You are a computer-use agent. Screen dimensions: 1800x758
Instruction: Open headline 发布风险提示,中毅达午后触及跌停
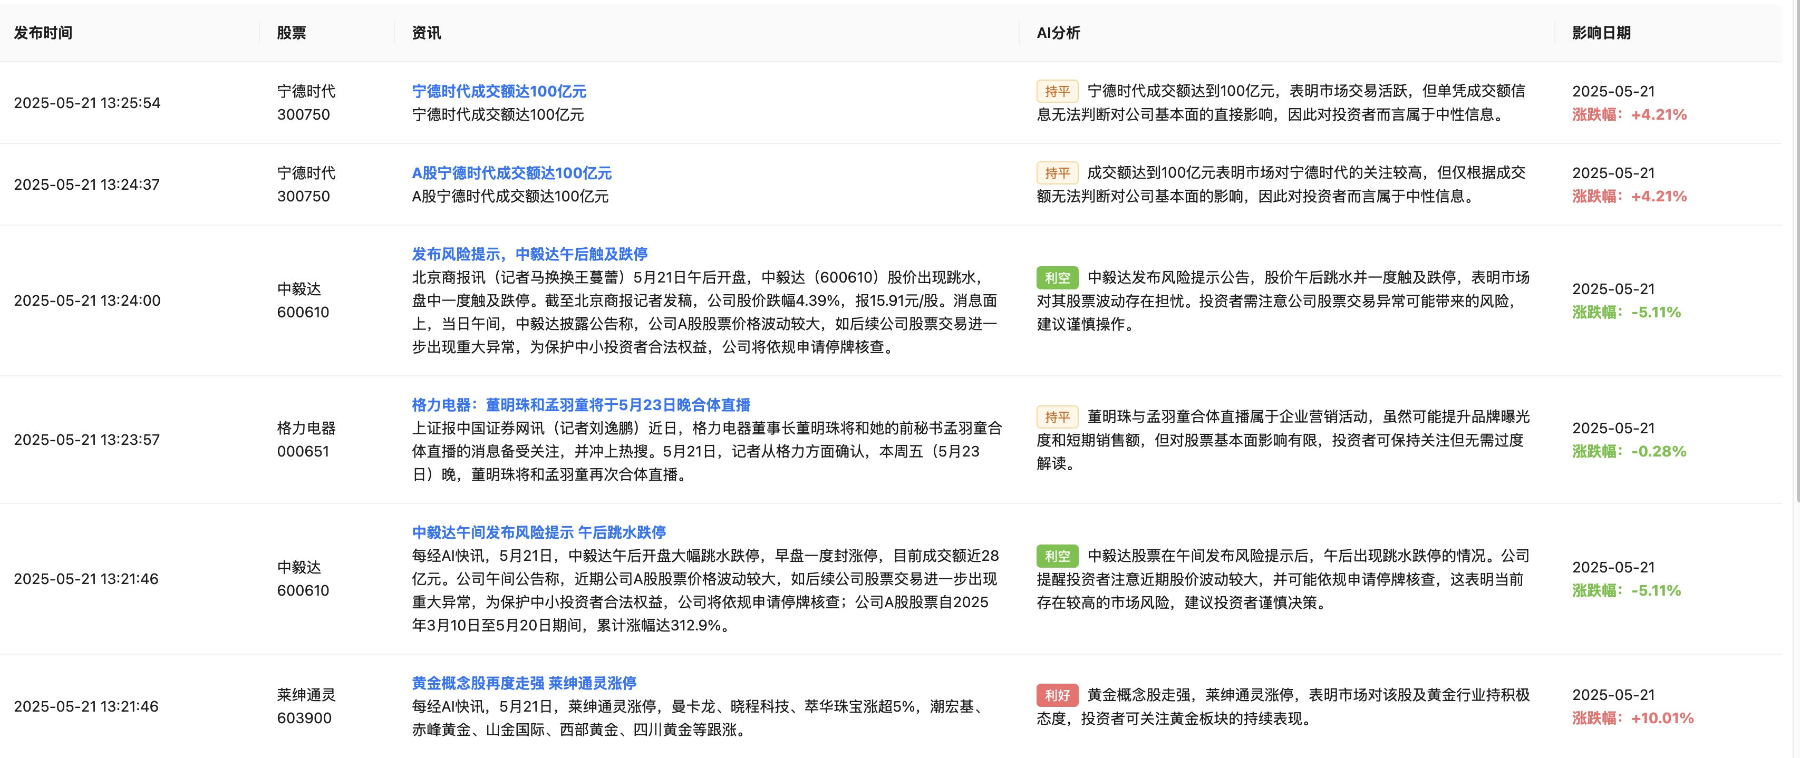click(530, 254)
